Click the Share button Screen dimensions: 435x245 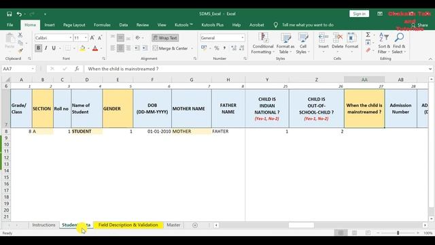click(420, 25)
